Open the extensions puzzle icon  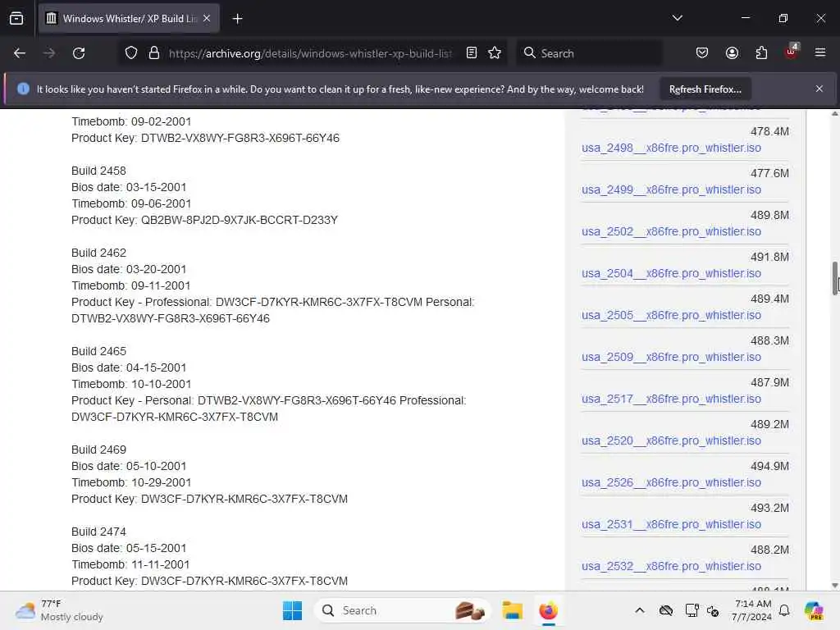[x=761, y=53]
